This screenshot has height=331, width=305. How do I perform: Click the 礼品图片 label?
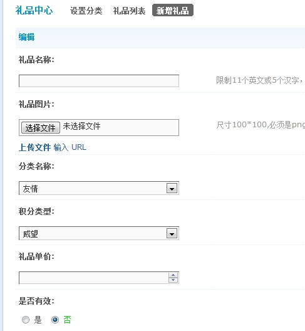pyautogui.click(x=36, y=104)
